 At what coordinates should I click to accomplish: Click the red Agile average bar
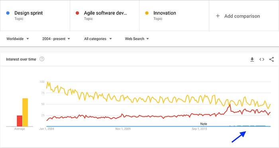20,121
